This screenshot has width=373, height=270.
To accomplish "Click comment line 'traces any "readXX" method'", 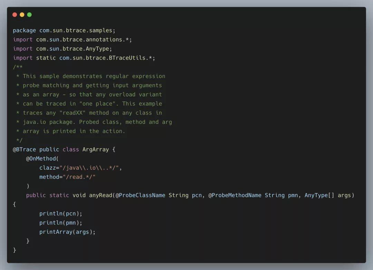I will coord(89,113).
